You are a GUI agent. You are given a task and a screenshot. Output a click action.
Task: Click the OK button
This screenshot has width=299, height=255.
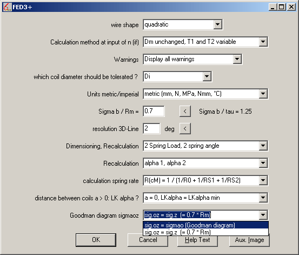click(x=96, y=240)
